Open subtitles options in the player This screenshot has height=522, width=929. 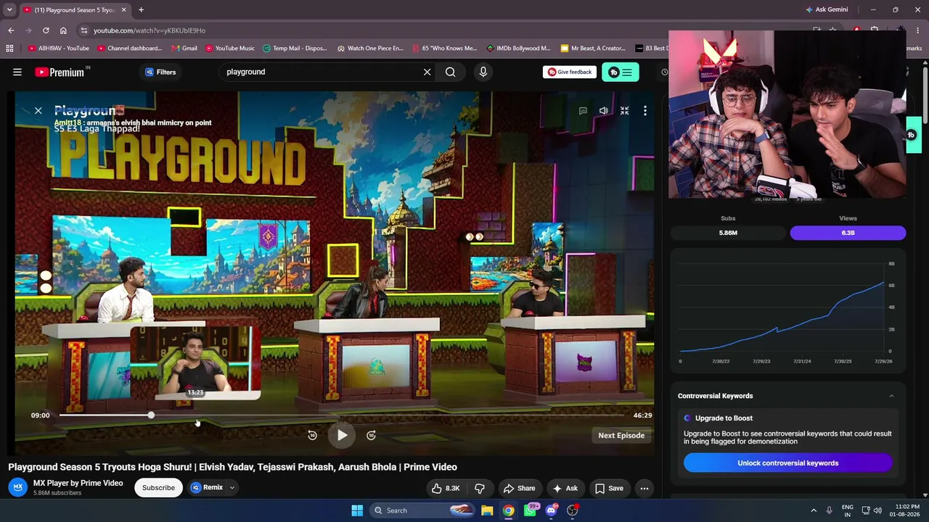583,111
